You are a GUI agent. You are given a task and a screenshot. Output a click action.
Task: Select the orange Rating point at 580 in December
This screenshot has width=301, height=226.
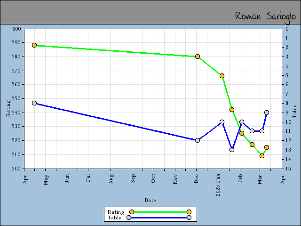[198, 56]
